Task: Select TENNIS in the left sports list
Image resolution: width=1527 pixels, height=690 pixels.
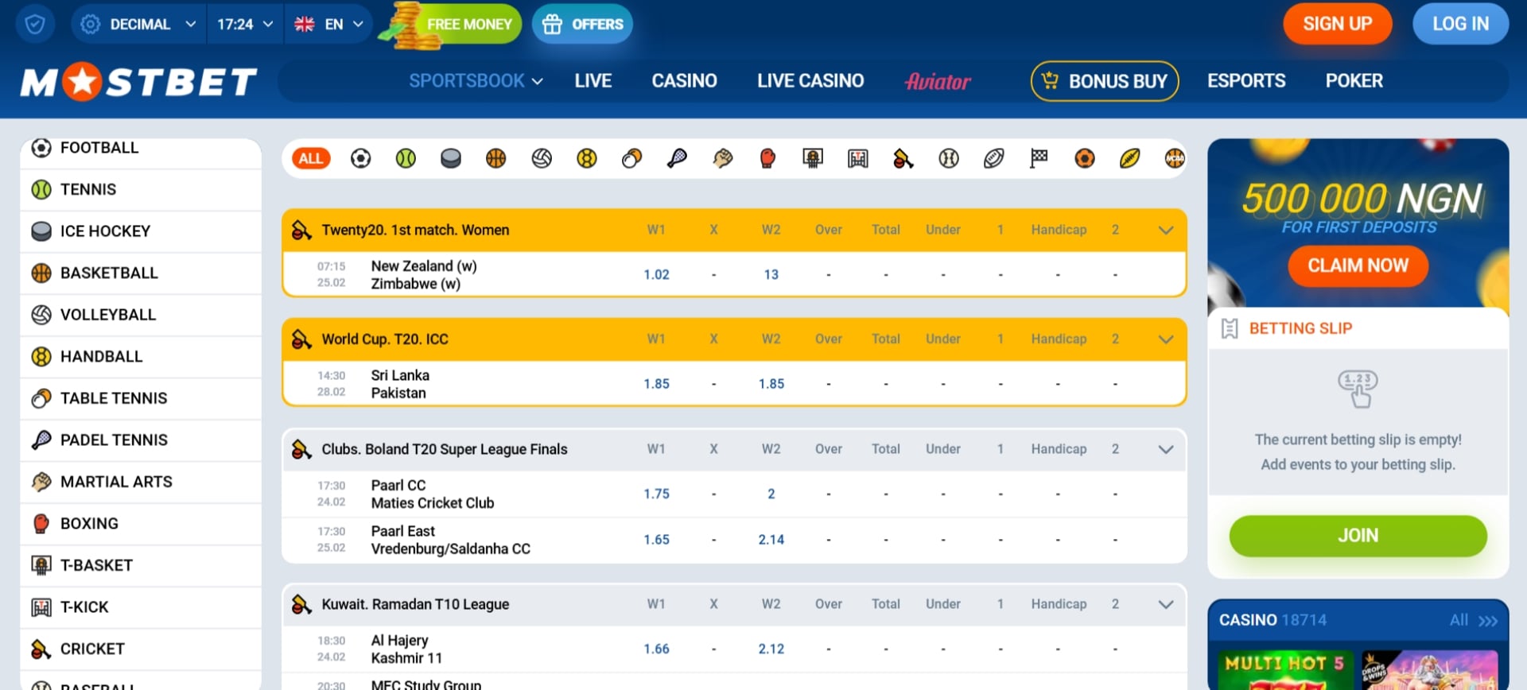Action: (141, 189)
